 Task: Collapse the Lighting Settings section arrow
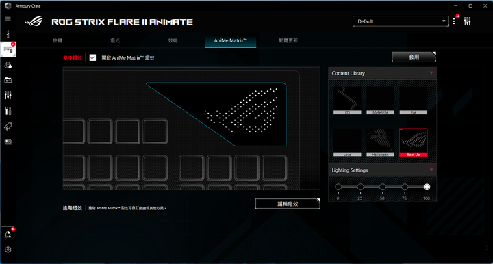(431, 170)
